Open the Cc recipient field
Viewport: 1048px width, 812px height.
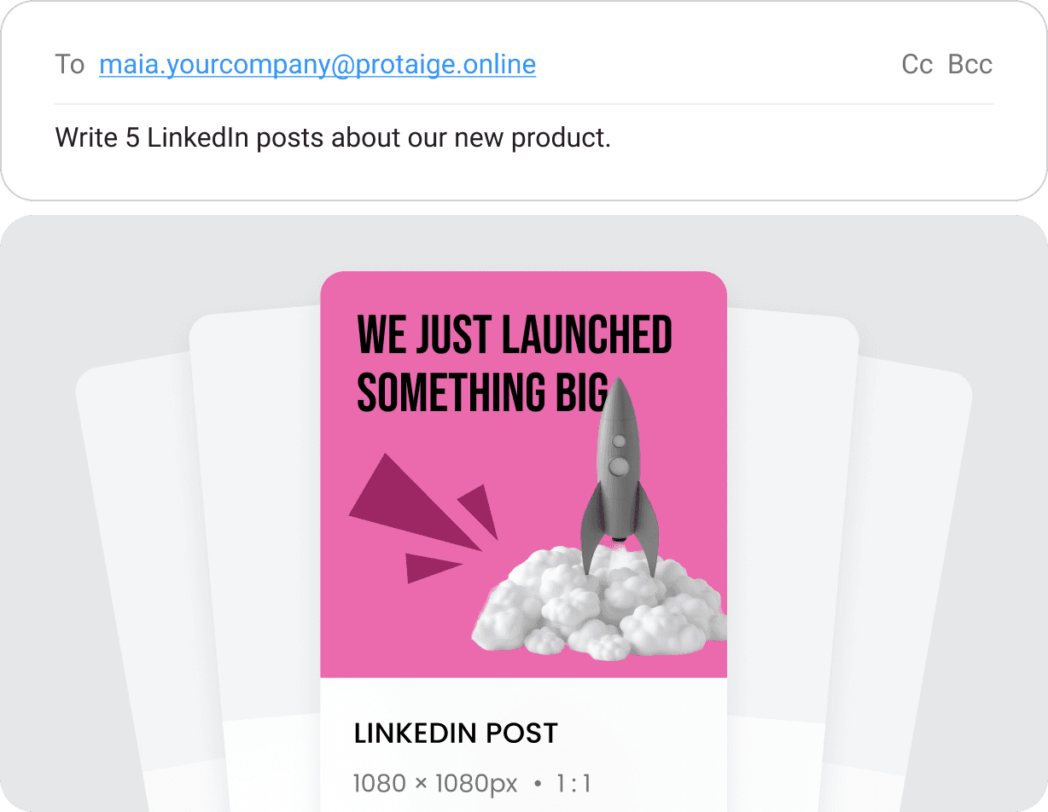pyautogui.click(x=917, y=65)
